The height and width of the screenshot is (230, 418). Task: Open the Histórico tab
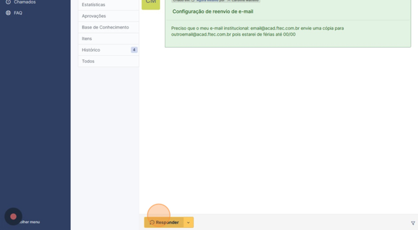point(91,50)
